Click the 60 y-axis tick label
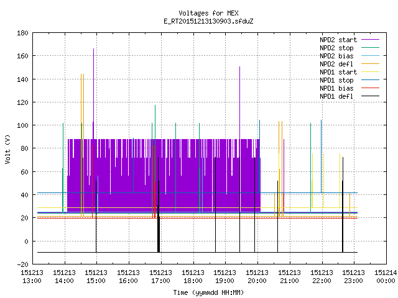Screen dimensions: 398x298 tap(24, 172)
